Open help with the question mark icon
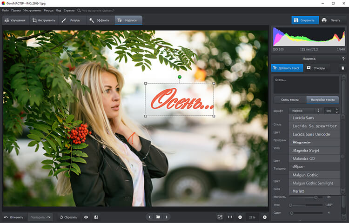 click(x=342, y=59)
